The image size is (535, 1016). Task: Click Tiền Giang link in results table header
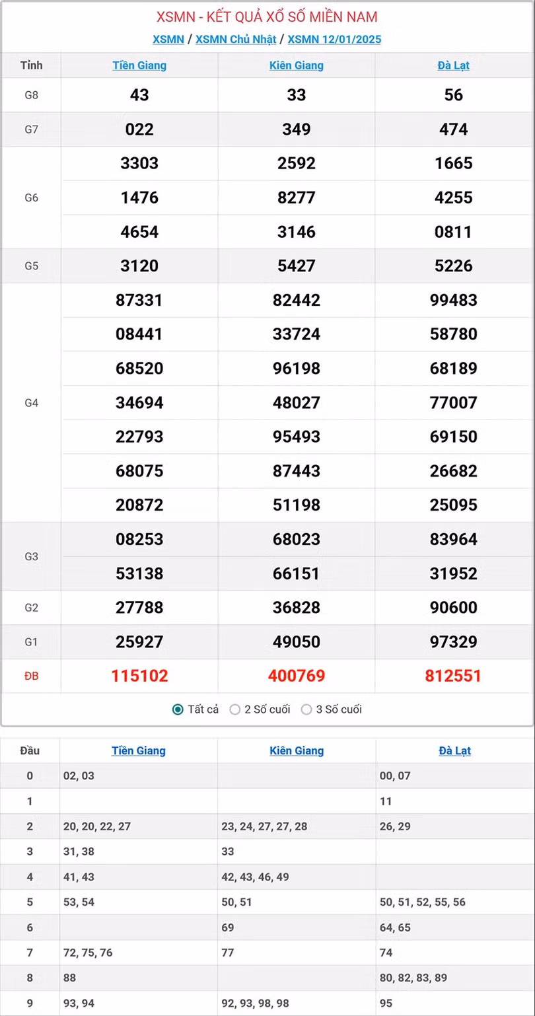(139, 65)
